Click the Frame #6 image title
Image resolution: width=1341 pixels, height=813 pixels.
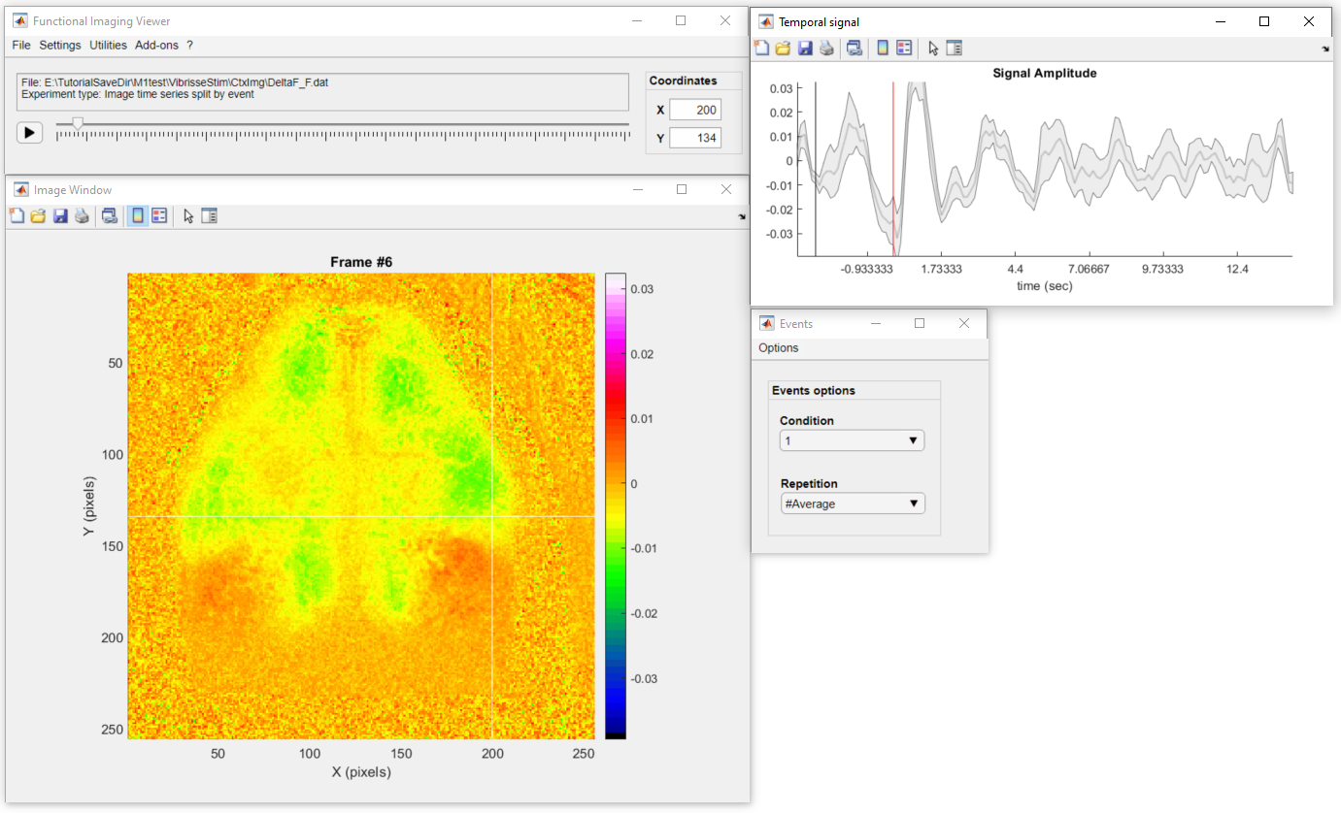pyautogui.click(x=361, y=262)
